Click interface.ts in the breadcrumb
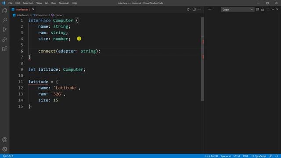 (23, 15)
